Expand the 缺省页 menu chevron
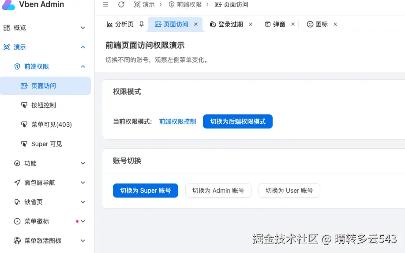The image size is (405, 253). (83, 202)
